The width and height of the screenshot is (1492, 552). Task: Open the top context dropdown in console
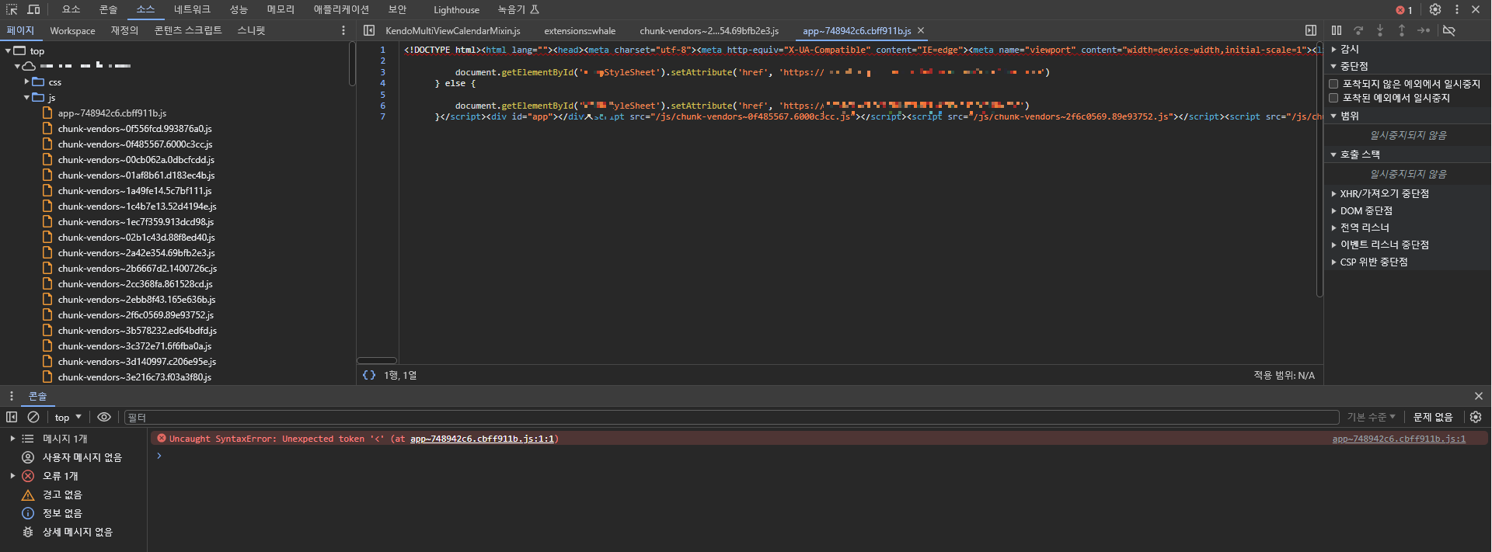(68, 417)
